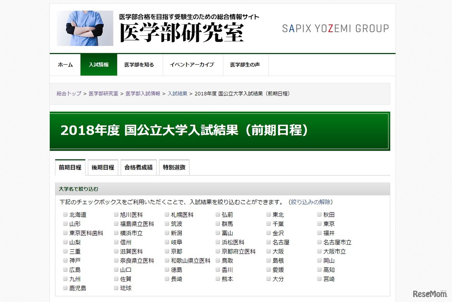Enable the 大阪 filter checkbox

pos(268,251)
